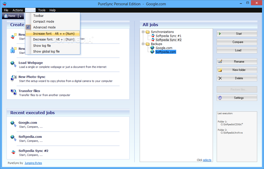This screenshot has width=264, height=169.
Task: Click the folder icon on New folder button
Action: coord(220,70)
